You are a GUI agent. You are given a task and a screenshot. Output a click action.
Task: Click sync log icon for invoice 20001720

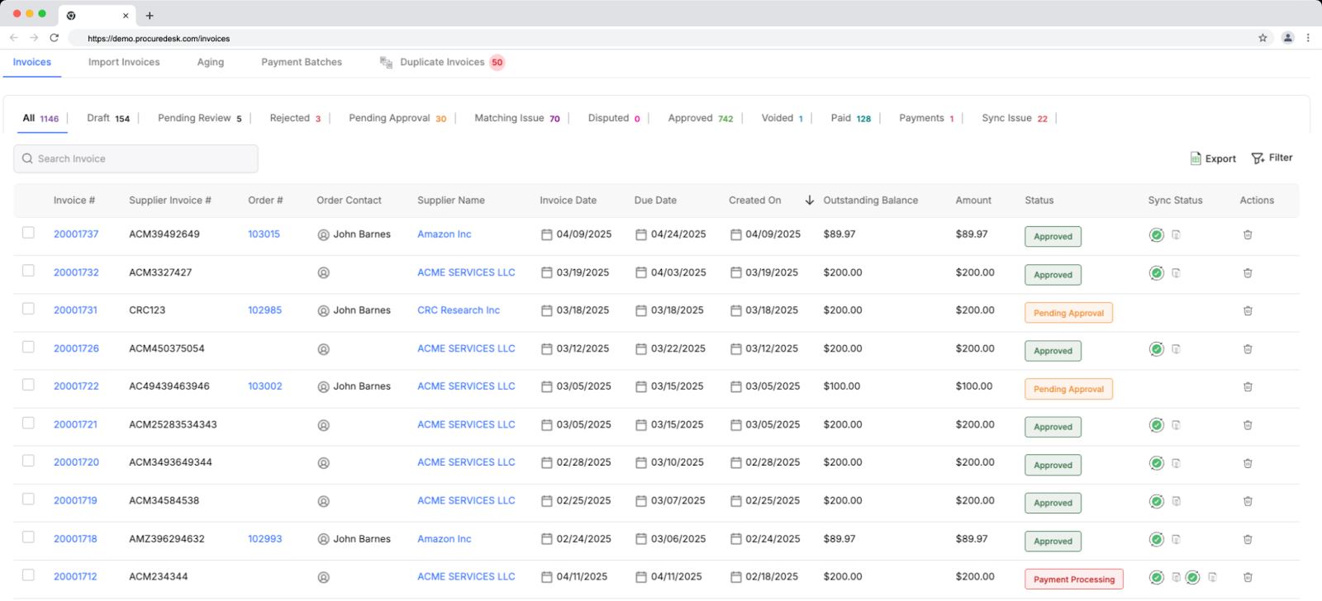pyautogui.click(x=1176, y=463)
